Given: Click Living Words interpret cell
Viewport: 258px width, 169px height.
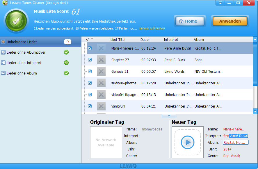Looking at the screenshot, I should click(x=175, y=72).
